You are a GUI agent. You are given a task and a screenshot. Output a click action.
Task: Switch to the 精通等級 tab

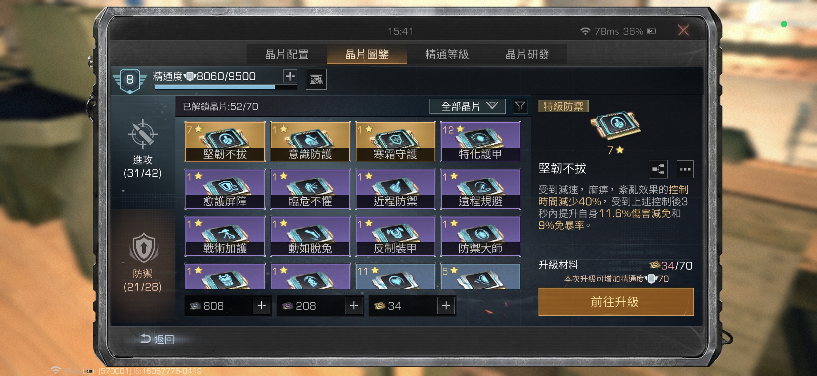447,54
